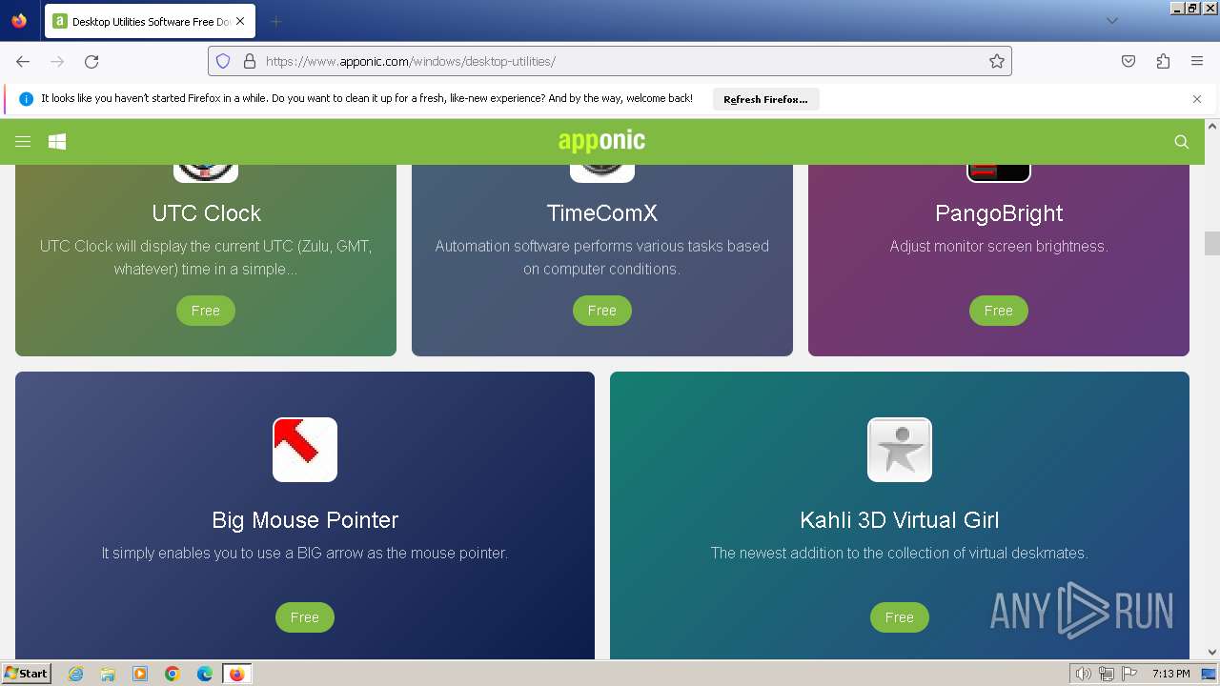Click the scrollbar down arrow
The height and width of the screenshot is (686, 1220).
click(x=1212, y=653)
